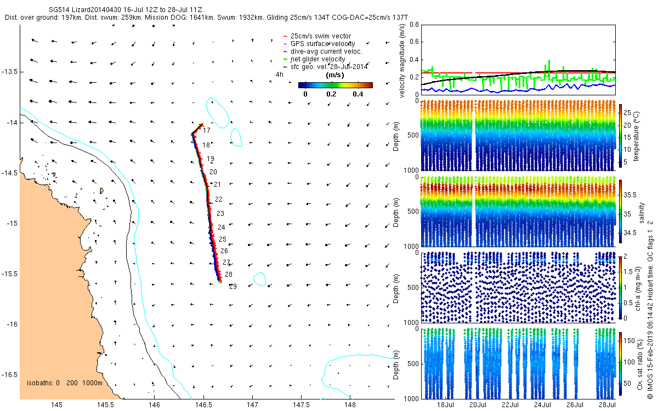This screenshot has width=658, height=411.
Task: Click the 'Dist. over ground: 197km' subtitle line
Action: pyautogui.click(x=207, y=18)
